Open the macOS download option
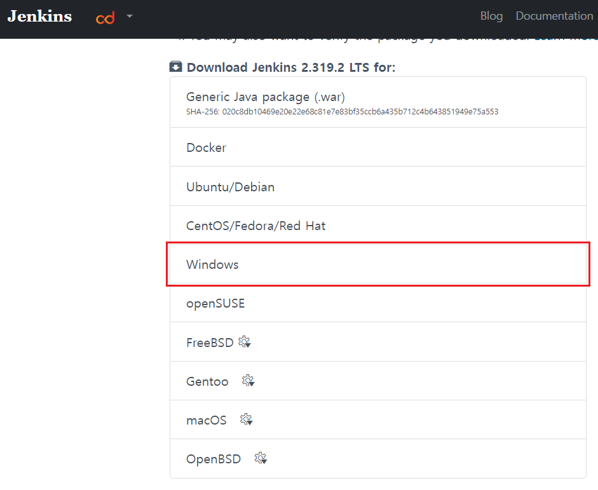Image resolution: width=598 pixels, height=490 pixels. click(378, 420)
